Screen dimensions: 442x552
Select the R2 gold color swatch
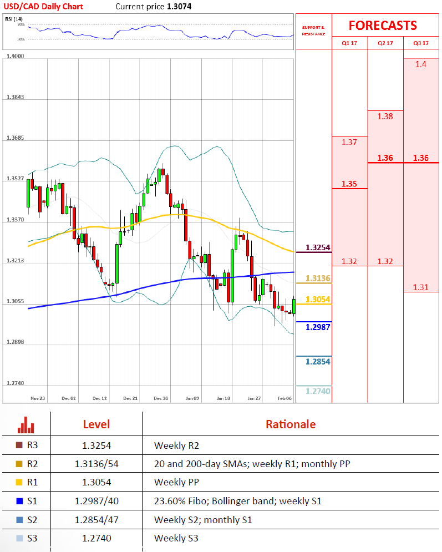point(19,464)
